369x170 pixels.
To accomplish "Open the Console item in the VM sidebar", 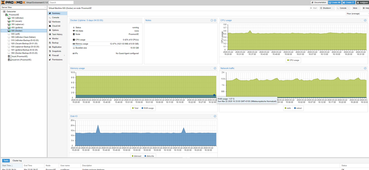I will [x=58, y=17].
